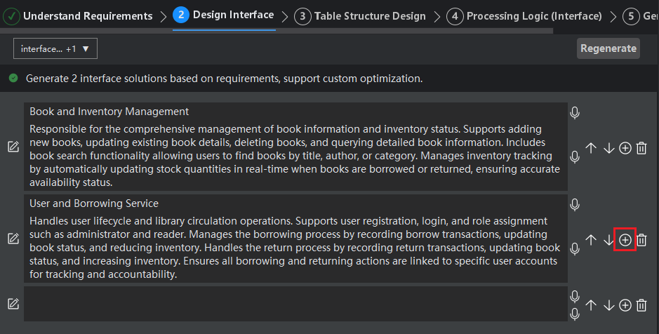659x334 pixels.
Task: Click edit icon for Book and Inventory Management
Action: (x=13, y=147)
